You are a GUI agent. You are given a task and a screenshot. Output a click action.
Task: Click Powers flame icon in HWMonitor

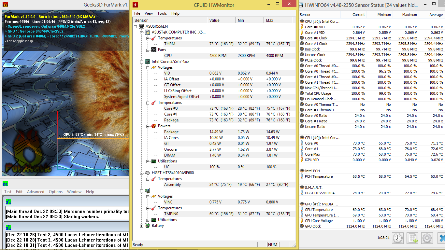[x=154, y=126]
